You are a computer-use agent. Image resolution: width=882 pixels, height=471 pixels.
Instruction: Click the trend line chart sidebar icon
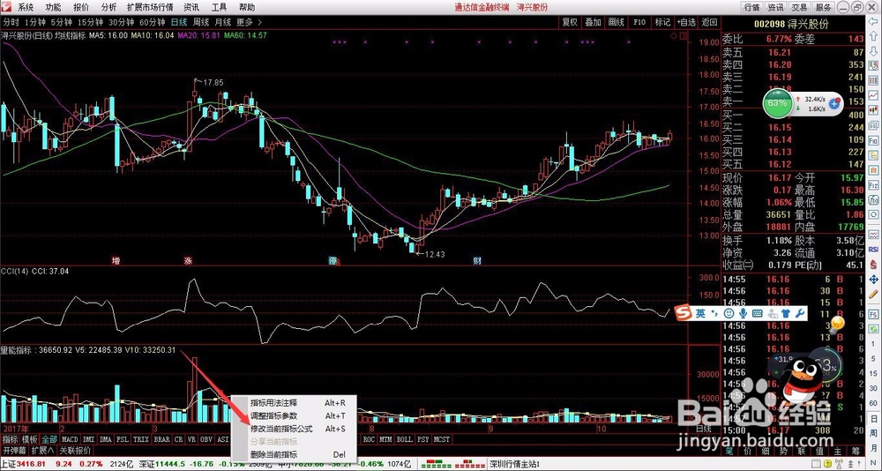click(x=873, y=94)
